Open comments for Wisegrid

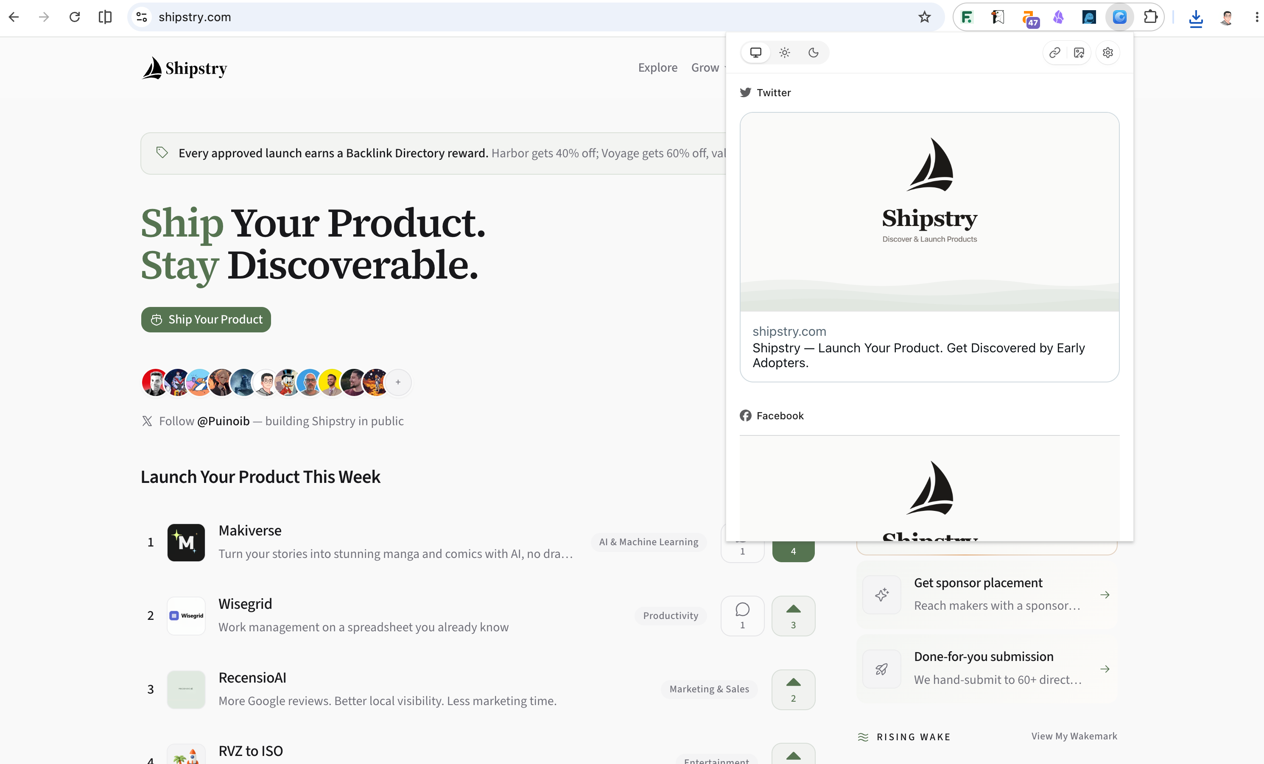pyautogui.click(x=742, y=615)
